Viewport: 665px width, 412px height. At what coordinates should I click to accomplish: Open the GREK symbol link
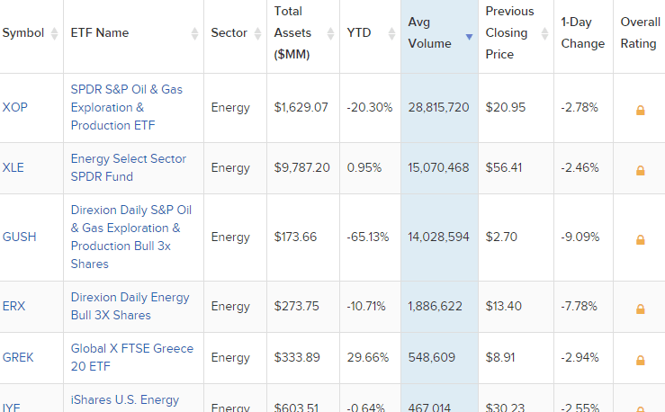pos(18,357)
